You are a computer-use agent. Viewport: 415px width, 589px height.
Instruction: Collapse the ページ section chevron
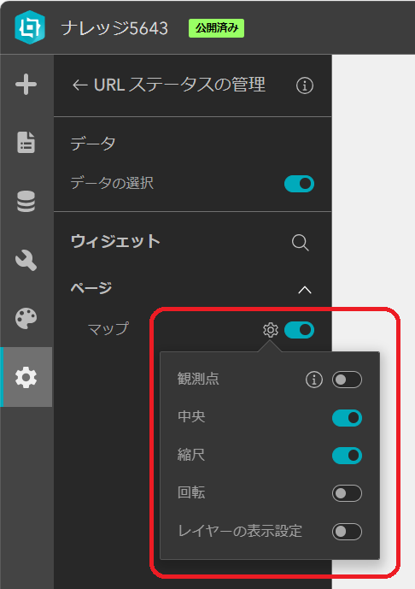point(305,290)
